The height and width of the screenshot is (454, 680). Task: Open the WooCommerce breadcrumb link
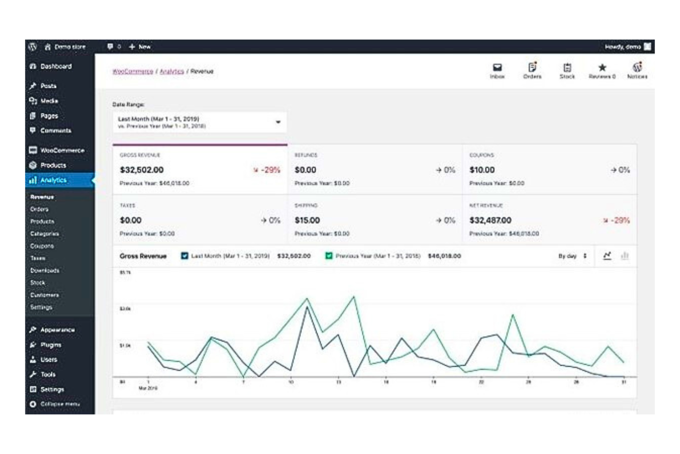pos(133,71)
